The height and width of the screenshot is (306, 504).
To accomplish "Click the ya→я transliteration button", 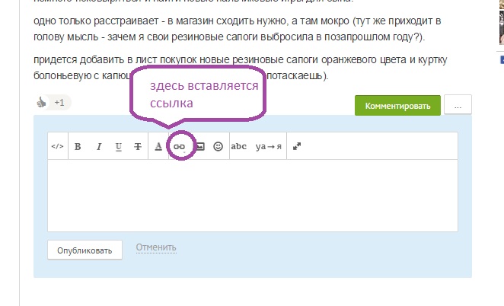I will 268,146.
